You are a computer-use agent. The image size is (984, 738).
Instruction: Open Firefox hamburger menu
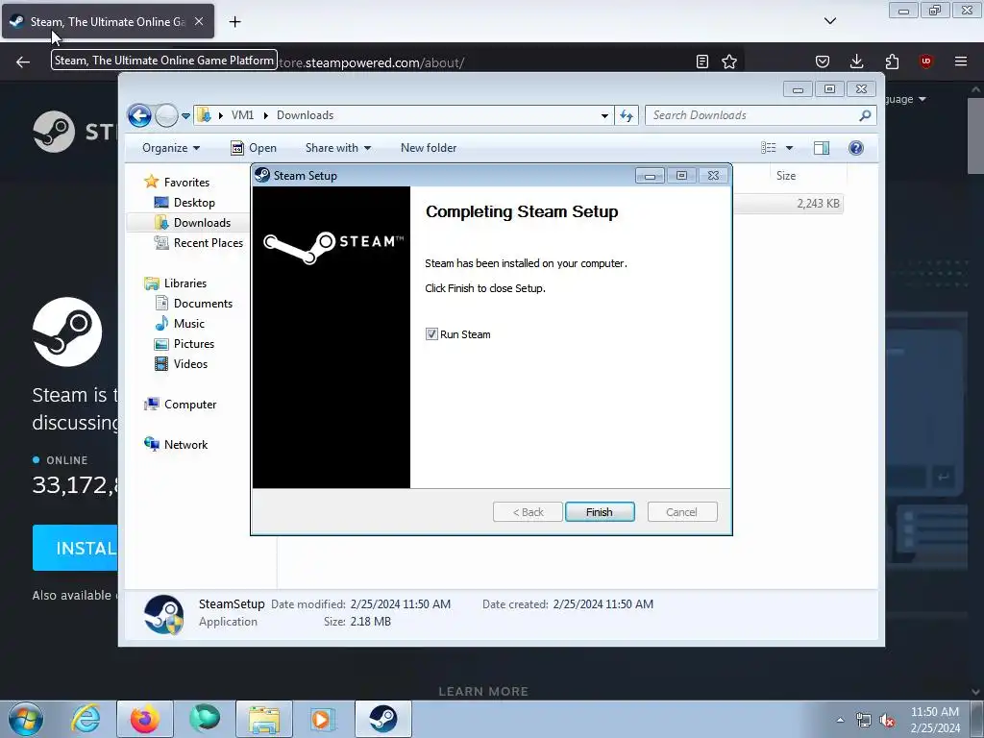point(961,61)
